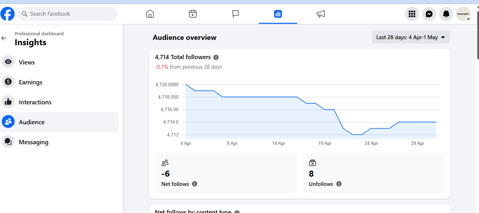
Task: Open the Pages flag icon
Action: tap(236, 14)
